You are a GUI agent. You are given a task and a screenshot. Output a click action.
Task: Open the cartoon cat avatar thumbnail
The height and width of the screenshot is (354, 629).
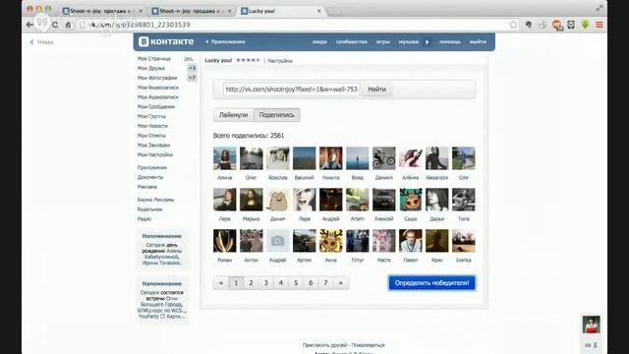277,200
